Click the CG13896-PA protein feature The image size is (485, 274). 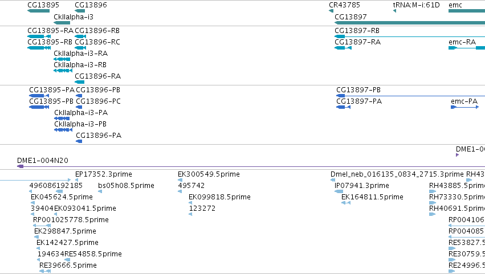79,141
